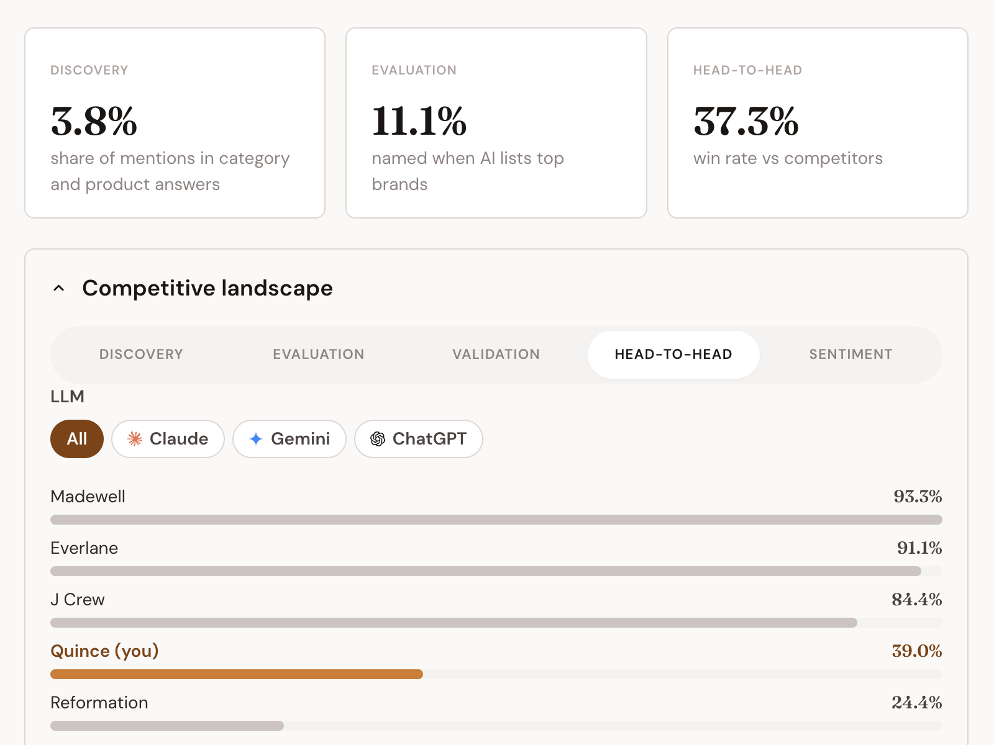
Task: Click the Everlane competitor name
Action: click(84, 548)
